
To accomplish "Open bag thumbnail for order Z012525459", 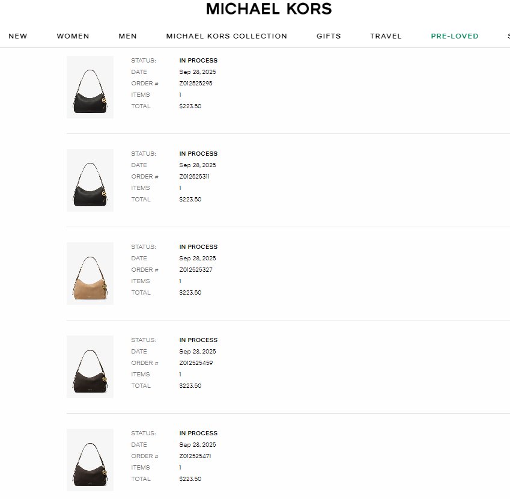I will pos(90,367).
